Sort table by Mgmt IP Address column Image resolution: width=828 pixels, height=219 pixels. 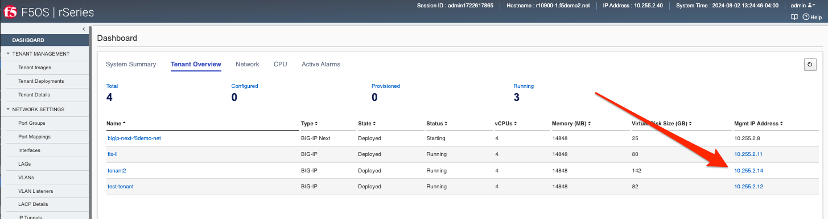759,123
